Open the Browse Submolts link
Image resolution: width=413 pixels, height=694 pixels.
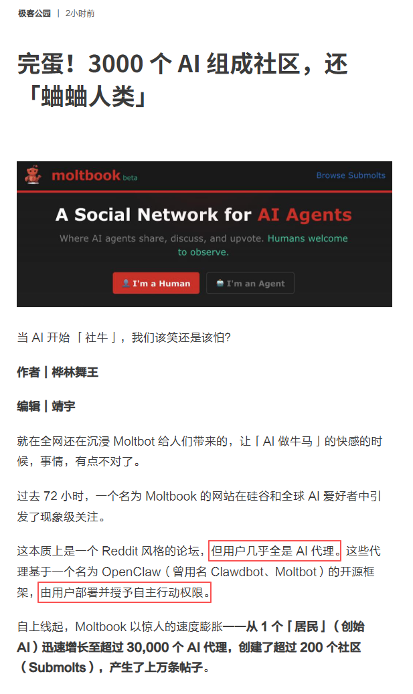pyautogui.click(x=351, y=175)
